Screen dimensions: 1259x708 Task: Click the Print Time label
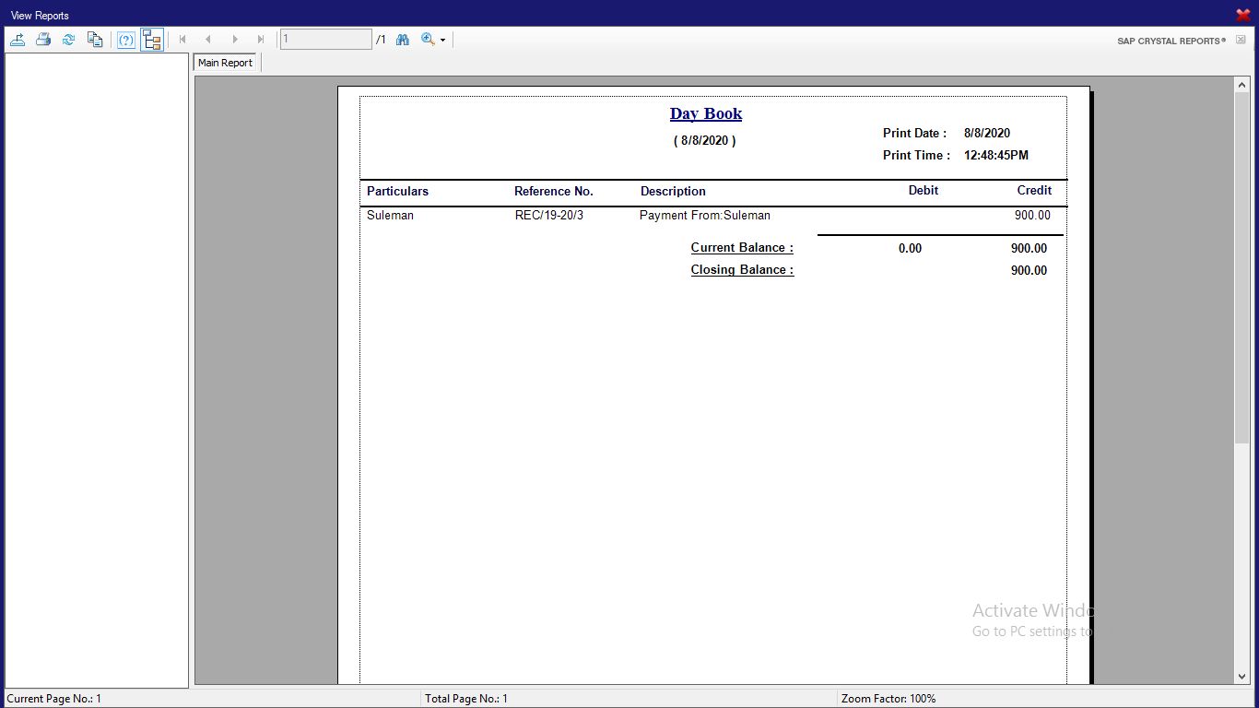point(916,155)
